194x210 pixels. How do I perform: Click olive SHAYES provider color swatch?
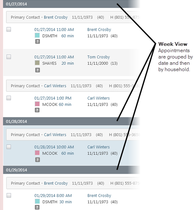click(37, 63)
